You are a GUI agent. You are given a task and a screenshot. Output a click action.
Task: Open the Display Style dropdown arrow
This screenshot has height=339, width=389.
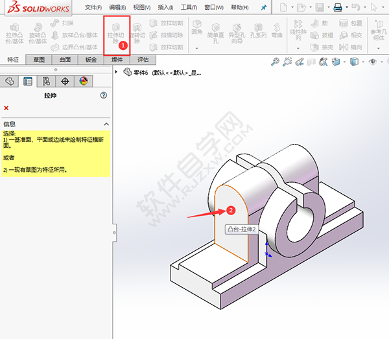pyautogui.click(x=363, y=62)
